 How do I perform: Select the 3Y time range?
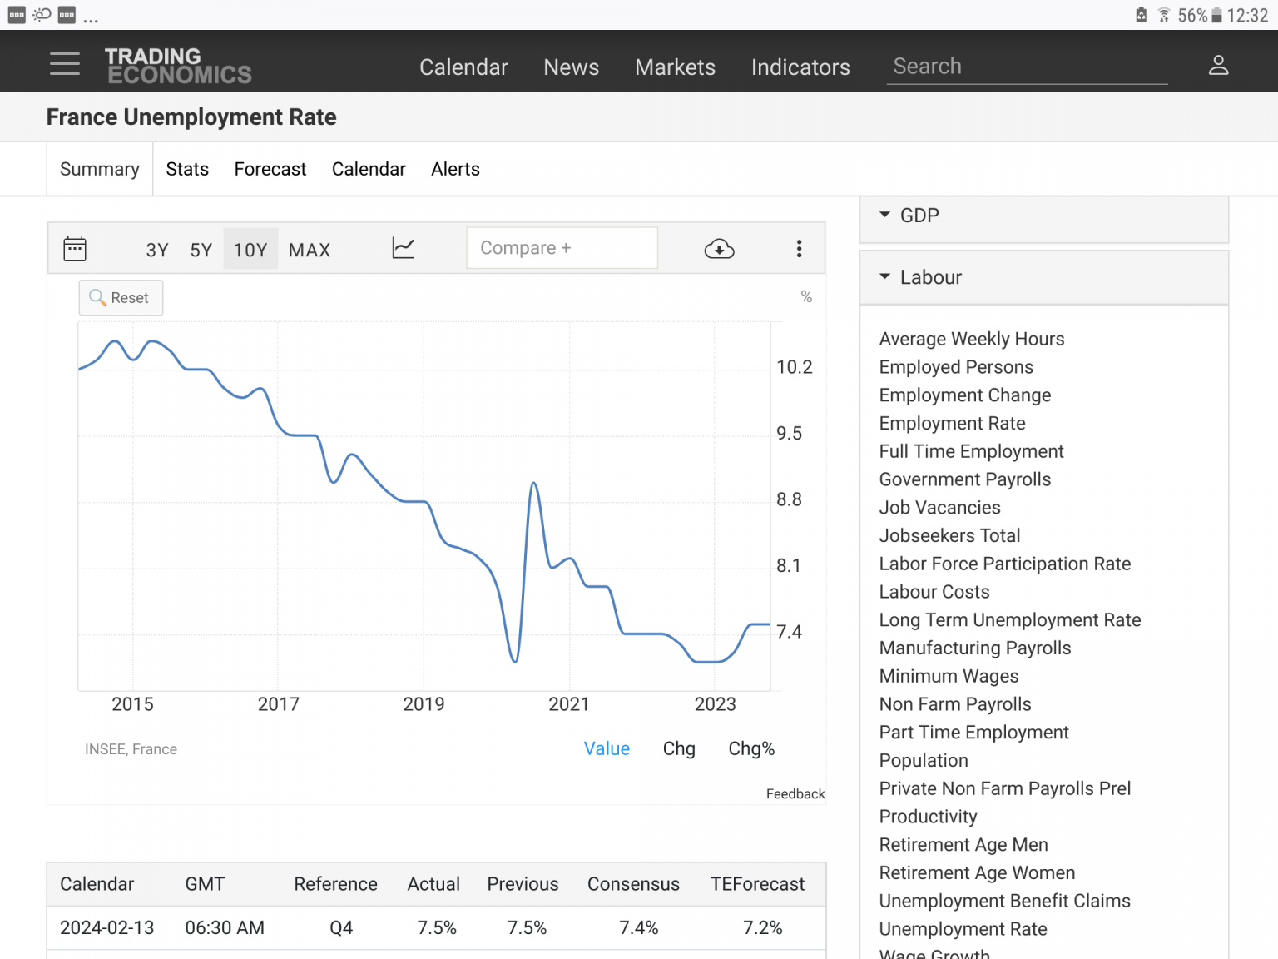point(157,250)
